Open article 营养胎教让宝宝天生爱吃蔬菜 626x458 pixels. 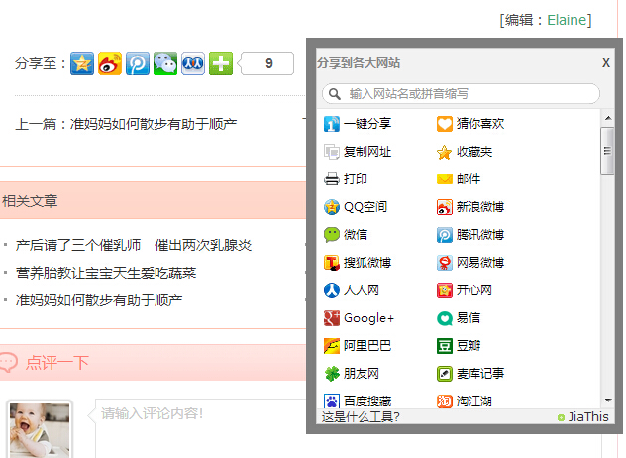tap(106, 273)
